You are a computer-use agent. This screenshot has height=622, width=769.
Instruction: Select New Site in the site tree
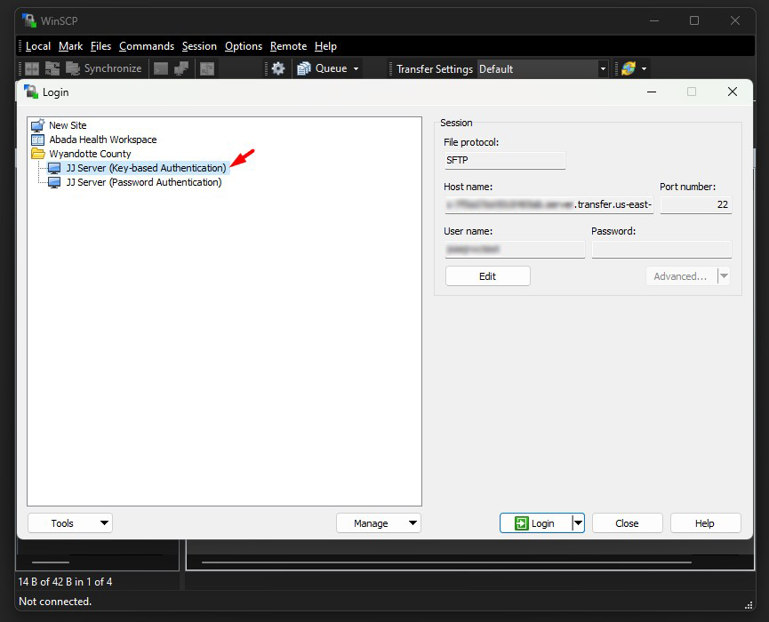tap(68, 125)
